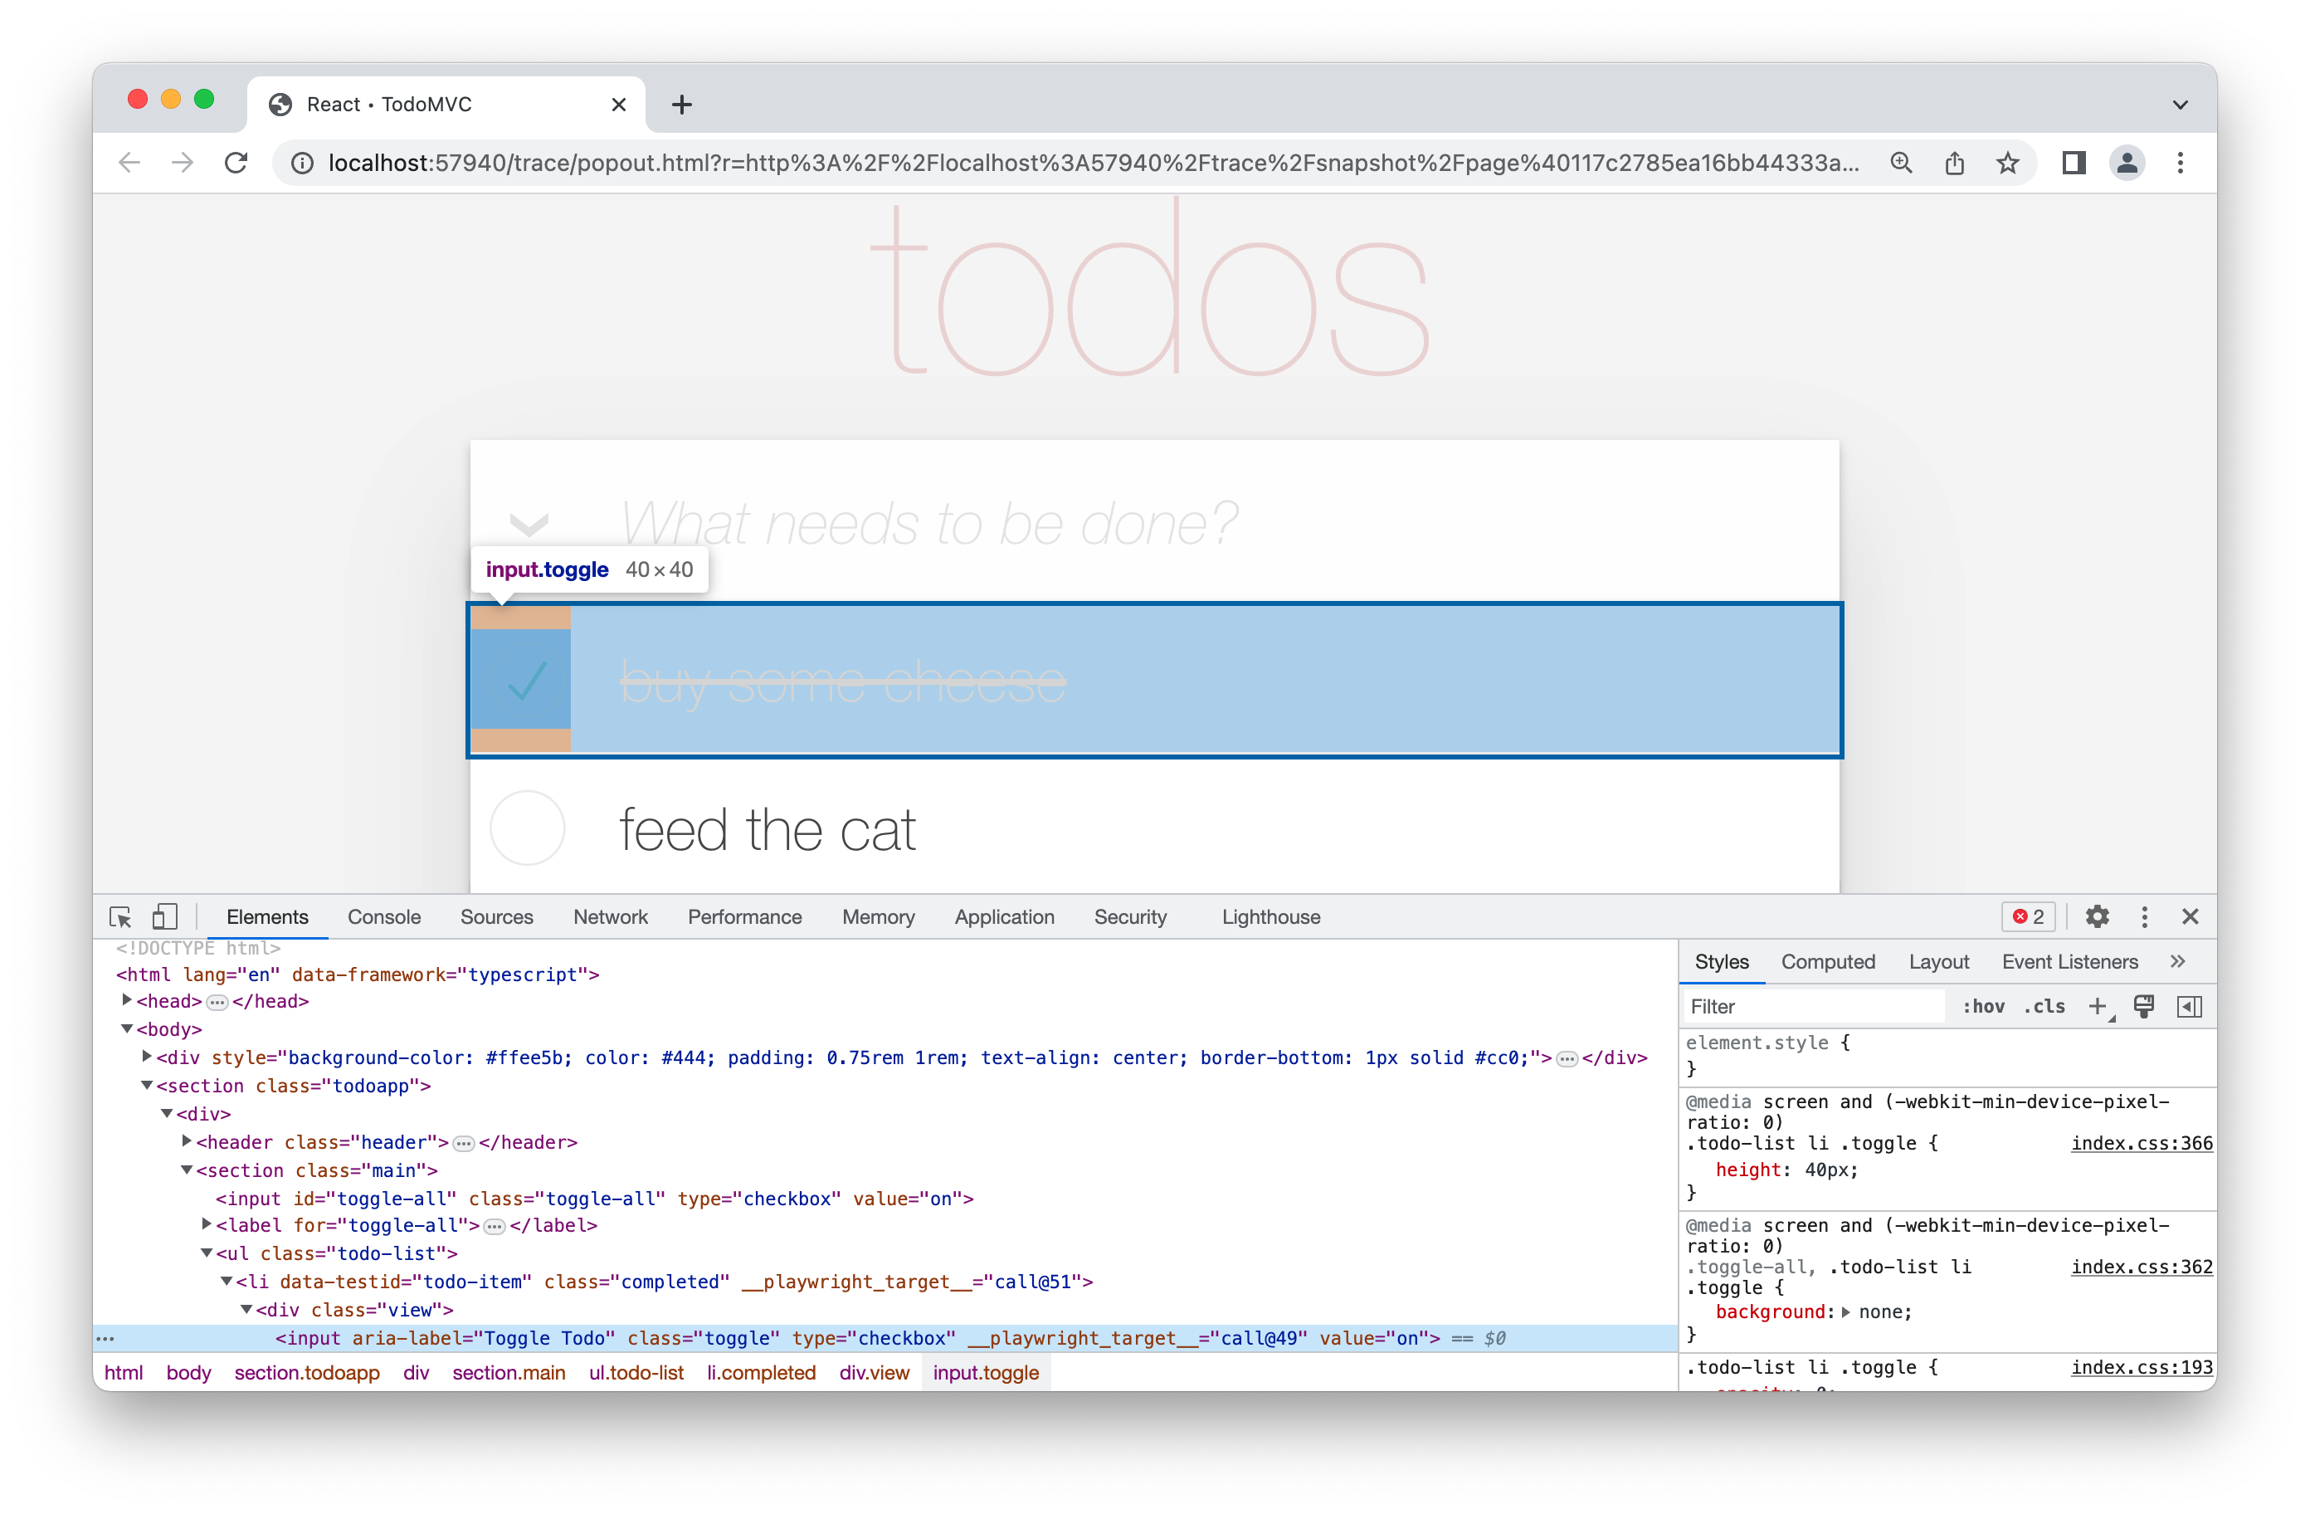Open a new browser tab
The image size is (2310, 1514).
click(x=681, y=104)
